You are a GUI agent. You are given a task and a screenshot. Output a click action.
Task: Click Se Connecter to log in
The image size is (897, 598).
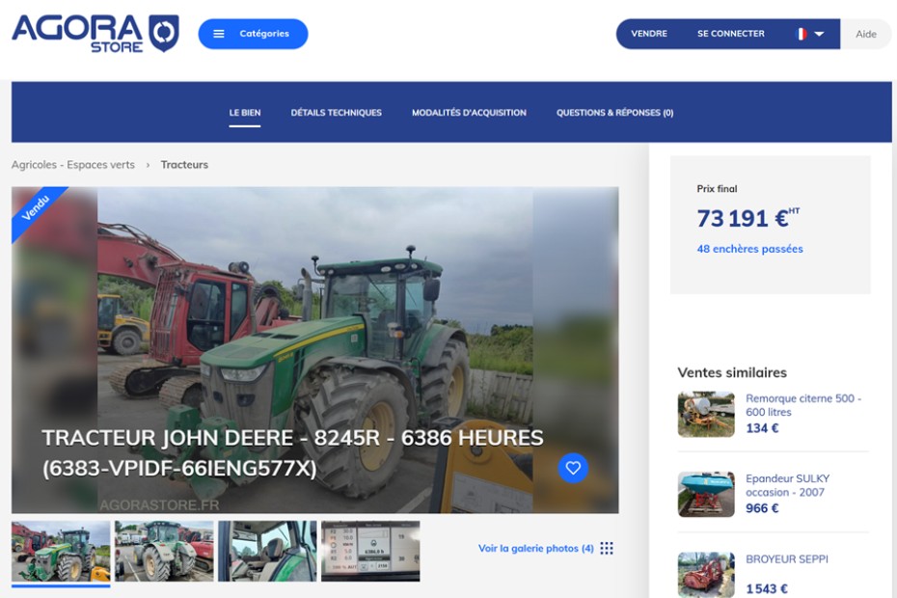point(730,34)
